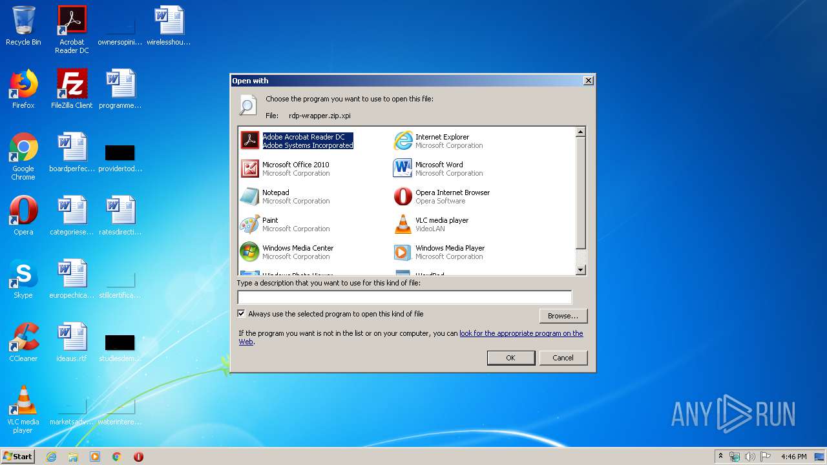Click the program list scroll up arrow
Screen dimensions: 827x465
pos(580,132)
